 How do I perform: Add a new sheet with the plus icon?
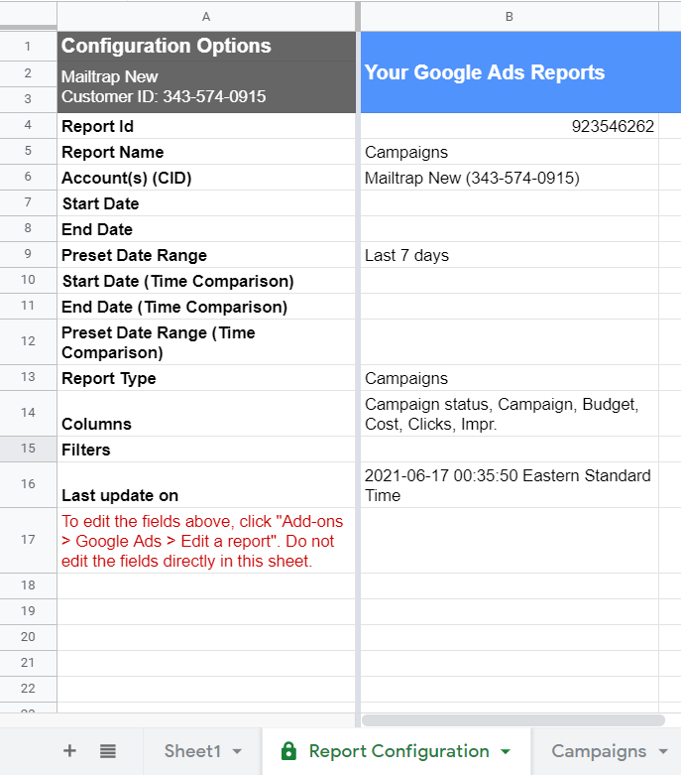pos(69,751)
